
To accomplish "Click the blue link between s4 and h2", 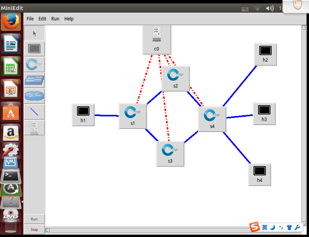I will pos(240,86).
